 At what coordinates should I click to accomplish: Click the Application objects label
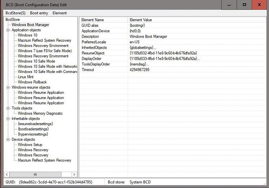[x=26, y=30]
